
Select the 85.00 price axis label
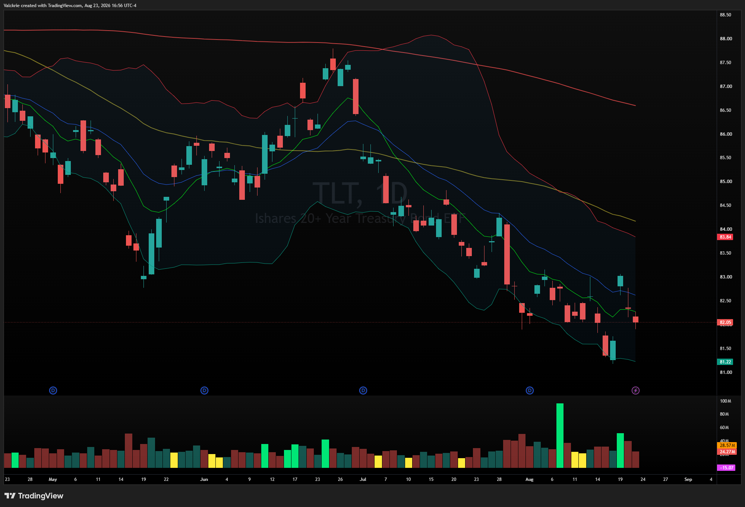(x=726, y=182)
